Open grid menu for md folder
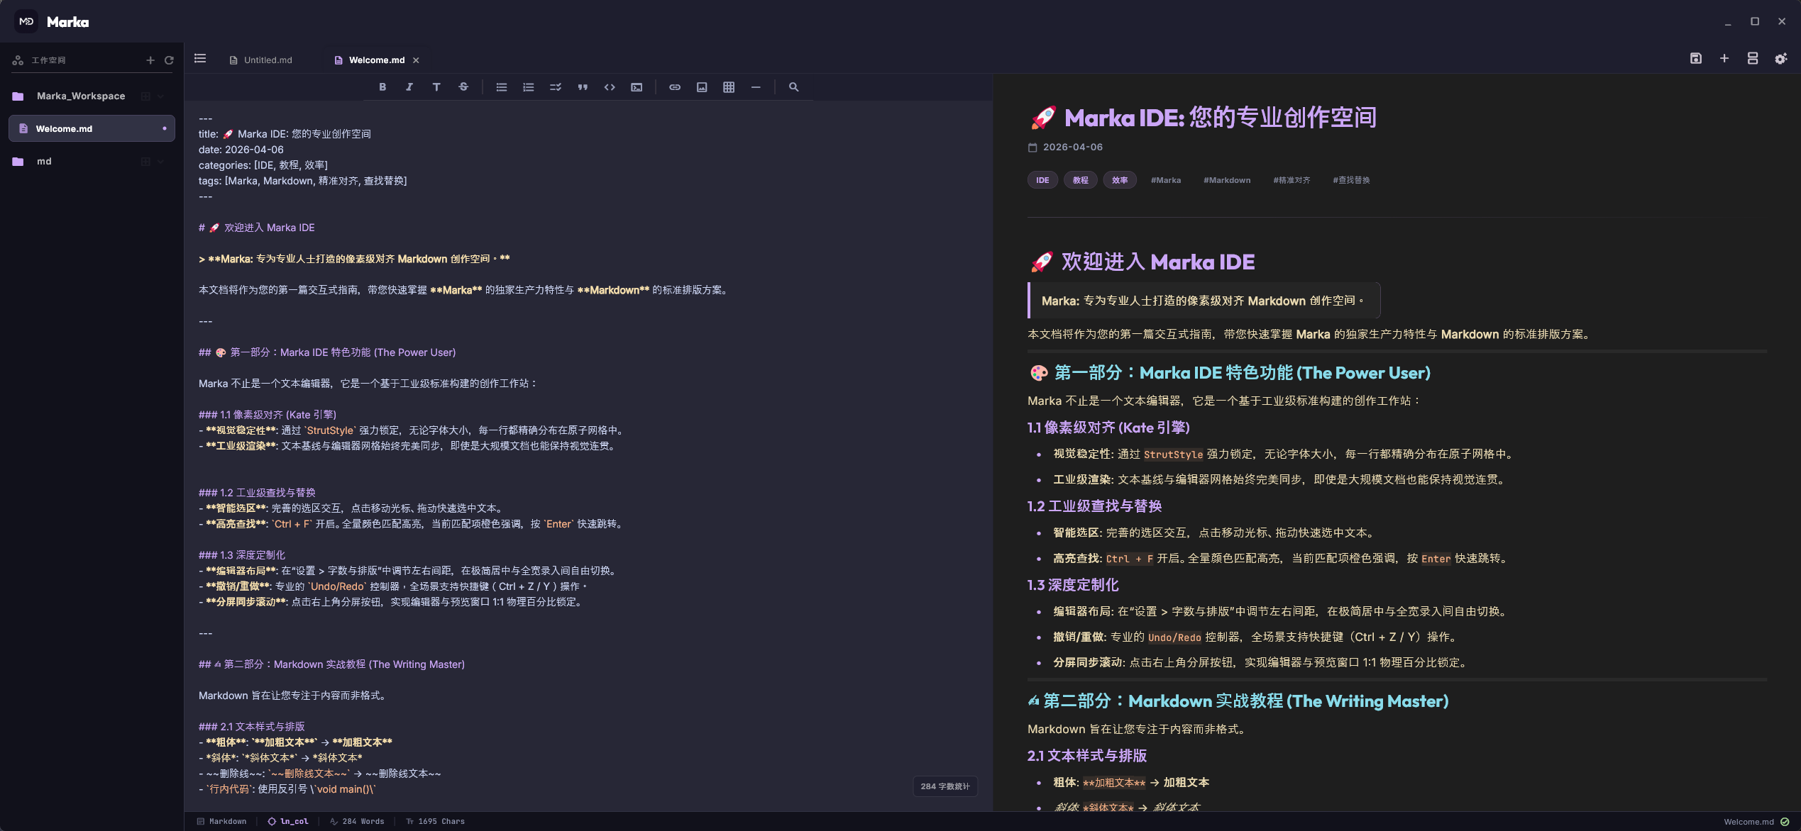The image size is (1801, 831). (x=145, y=162)
